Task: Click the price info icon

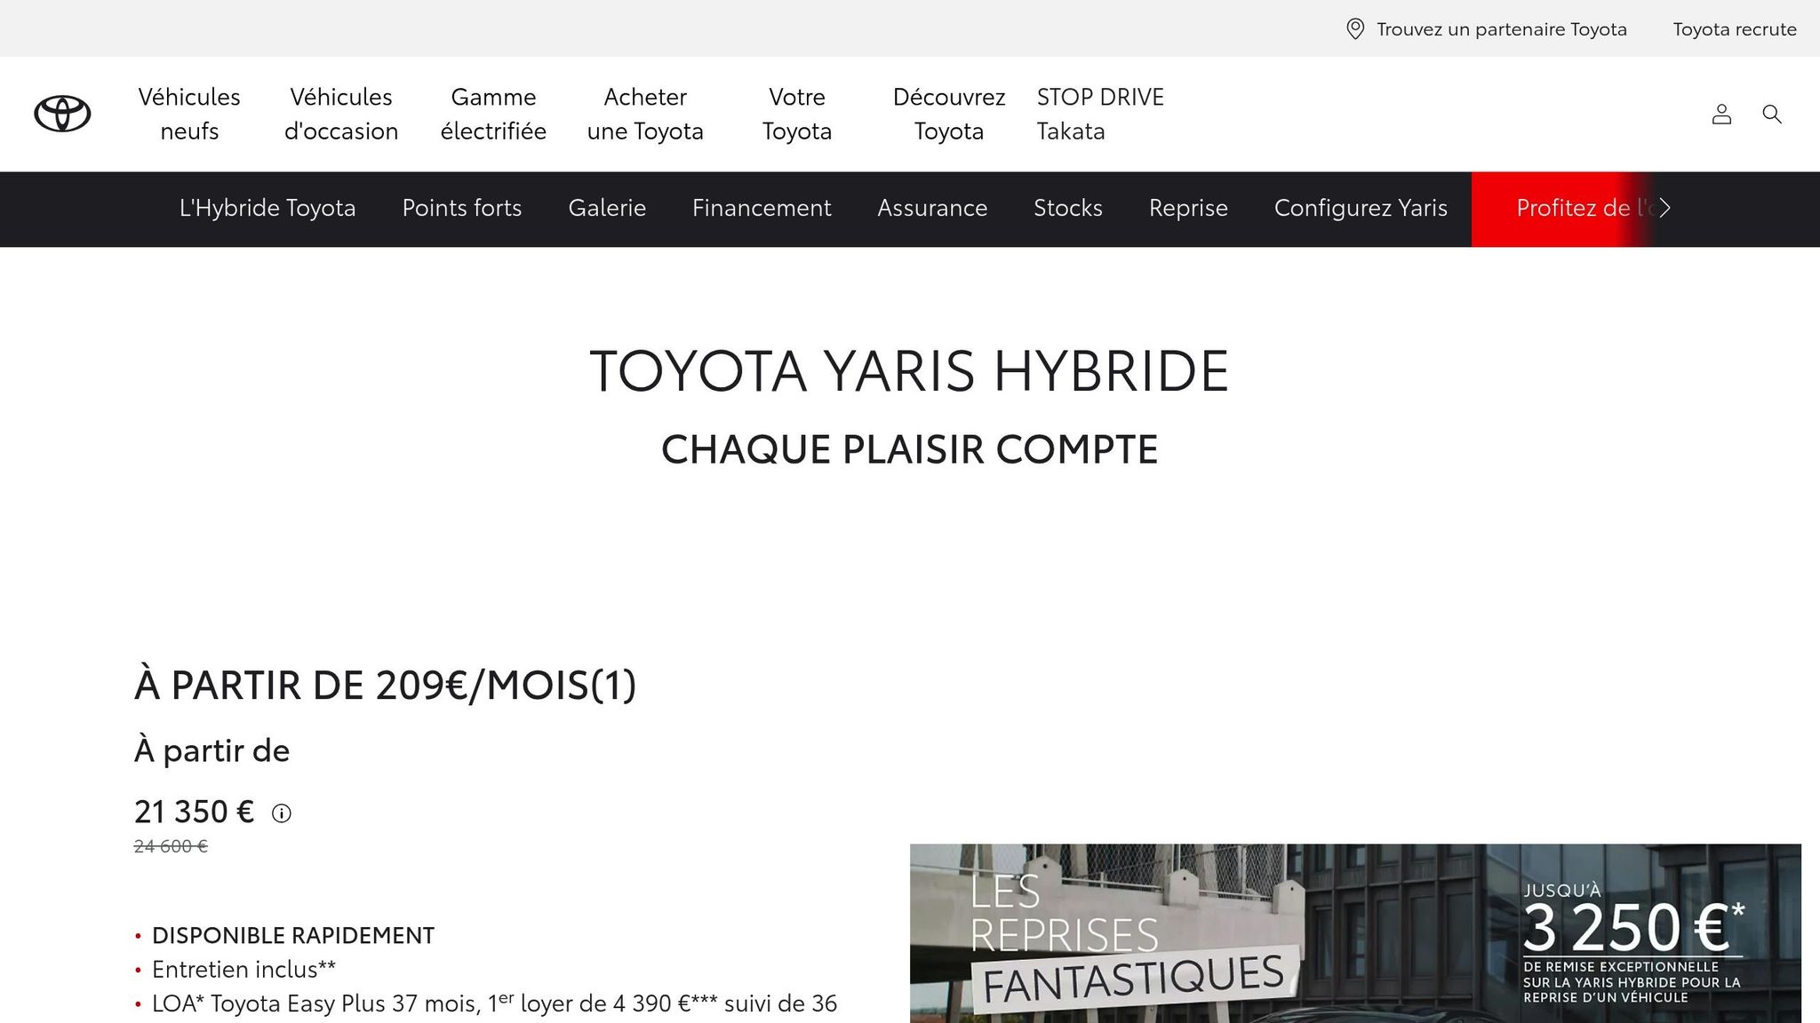Action: (x=282, y=813)
